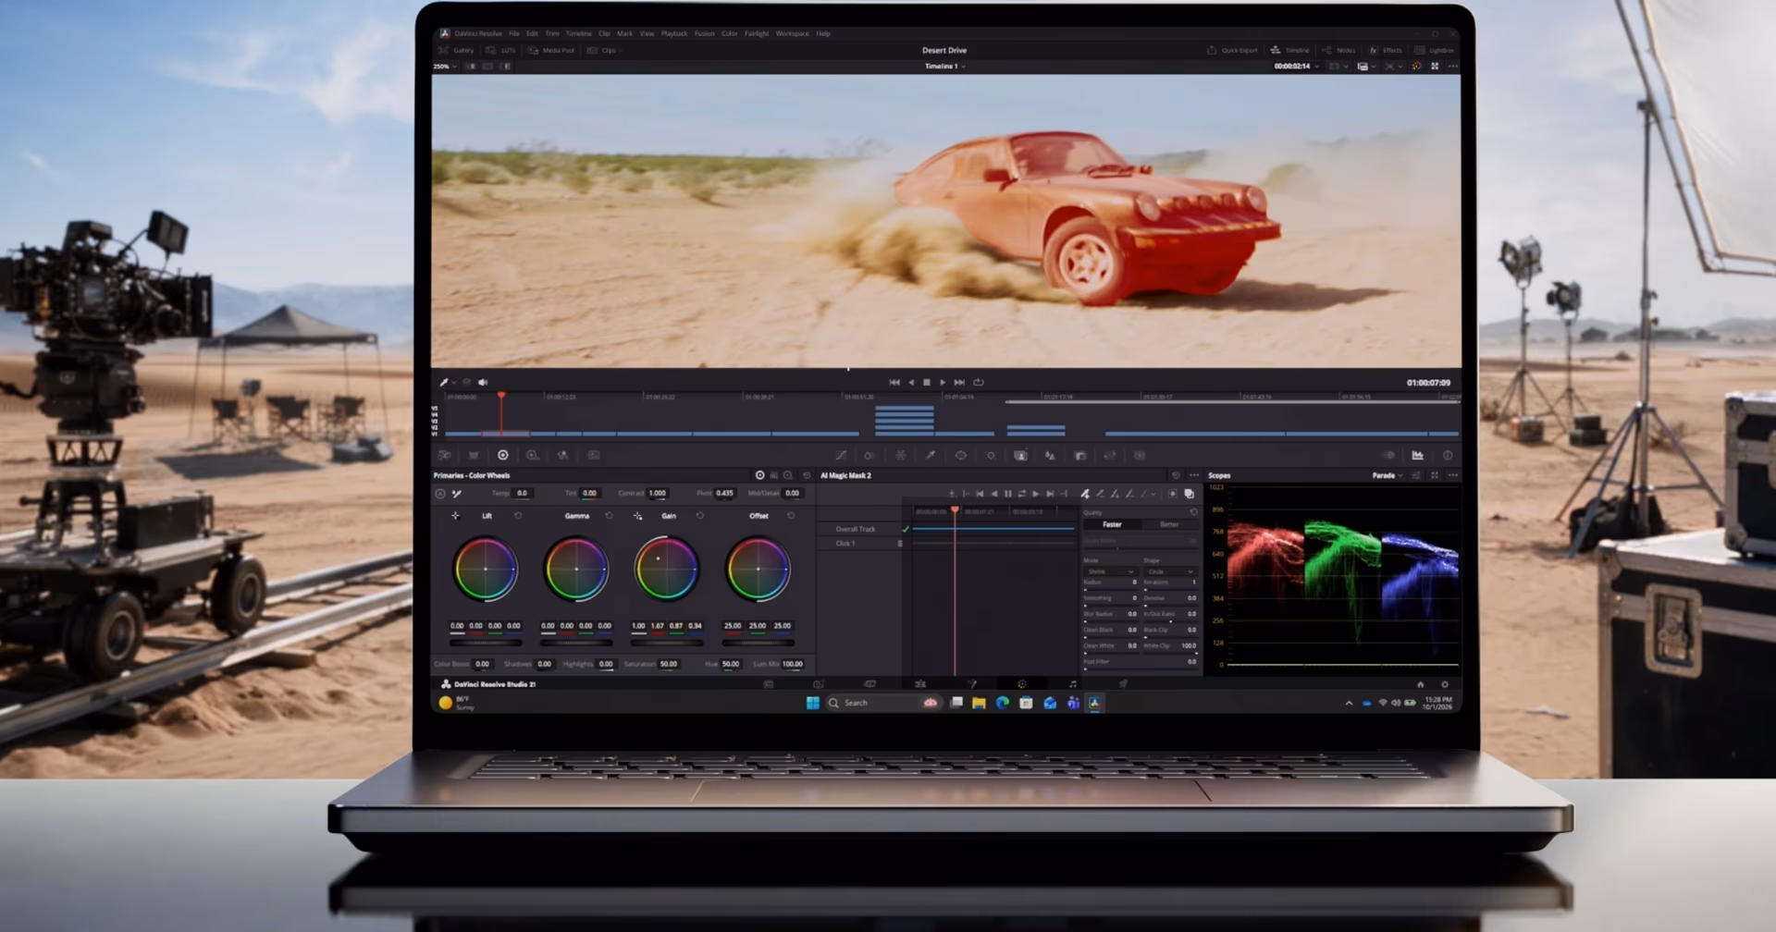Open the Gallery panel
This screenshot has width=1776, height=932.
tap(456, 51)
